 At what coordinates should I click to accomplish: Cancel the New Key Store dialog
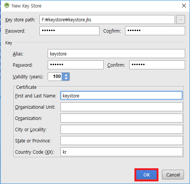pos(173,175)
